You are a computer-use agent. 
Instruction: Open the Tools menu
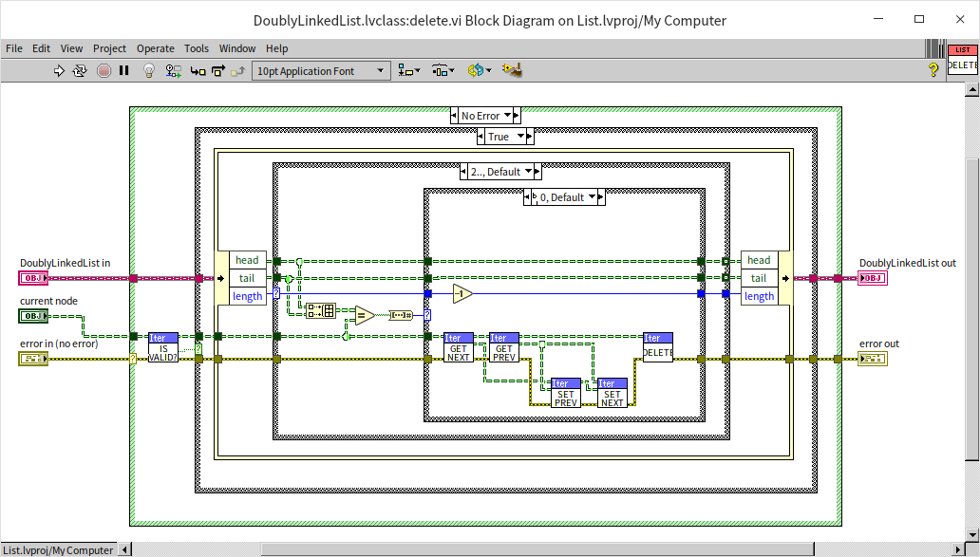click(197, 48)
